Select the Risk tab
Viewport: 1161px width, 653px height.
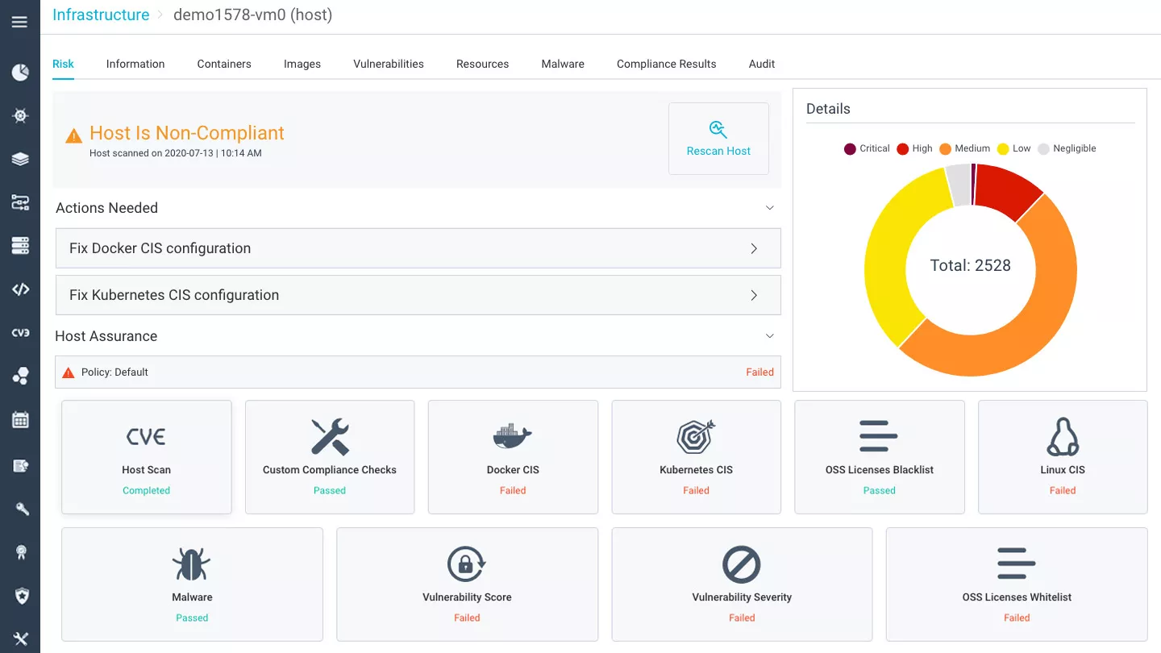tap(63, 64)
